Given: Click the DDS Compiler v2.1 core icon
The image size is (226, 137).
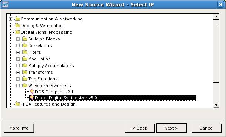Looking at the screenshot, I should tap(32, 92).
